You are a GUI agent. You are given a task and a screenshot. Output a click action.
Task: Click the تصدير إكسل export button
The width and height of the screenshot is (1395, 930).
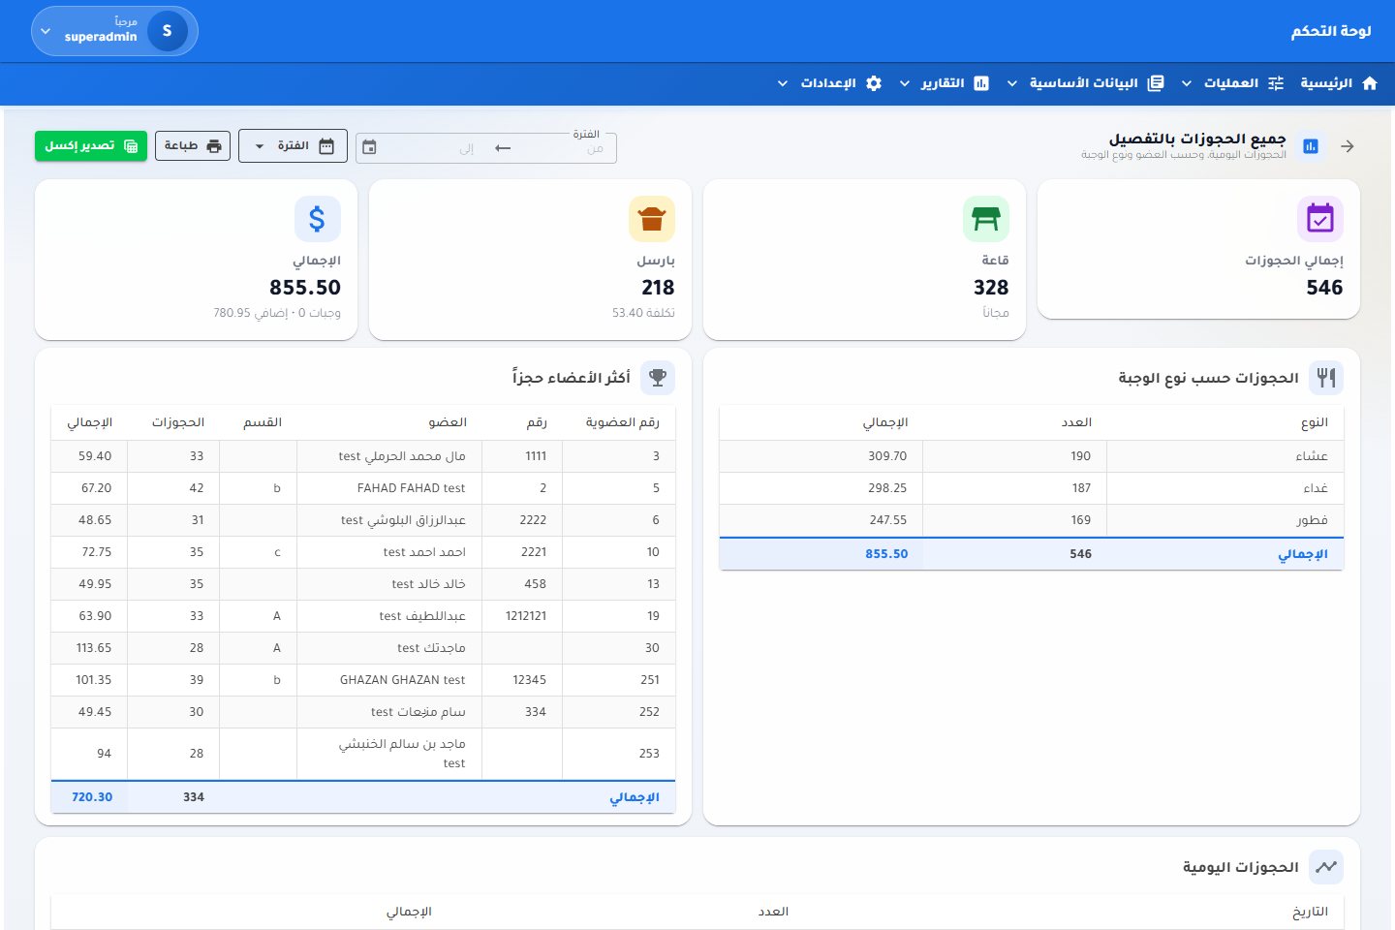point(91,146)
